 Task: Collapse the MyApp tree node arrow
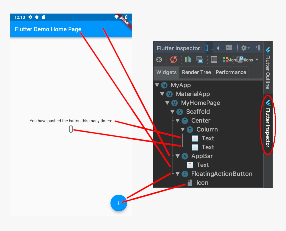tap(157, 85)
